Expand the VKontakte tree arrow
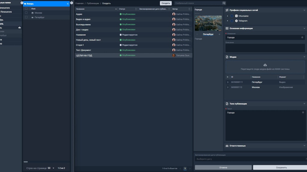 pyautogui.click(x=228, y=16)
